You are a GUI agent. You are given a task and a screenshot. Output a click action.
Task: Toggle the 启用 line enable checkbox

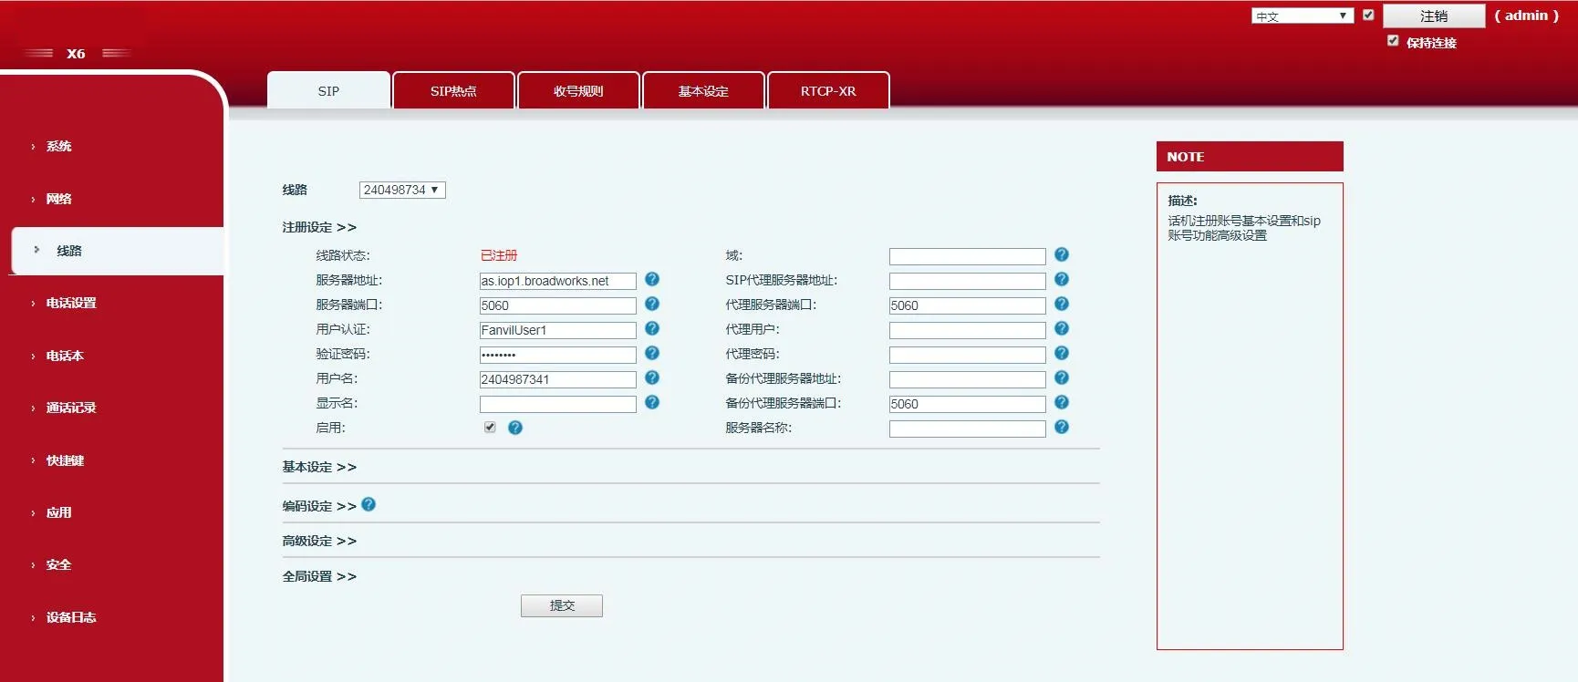(490, 428)
